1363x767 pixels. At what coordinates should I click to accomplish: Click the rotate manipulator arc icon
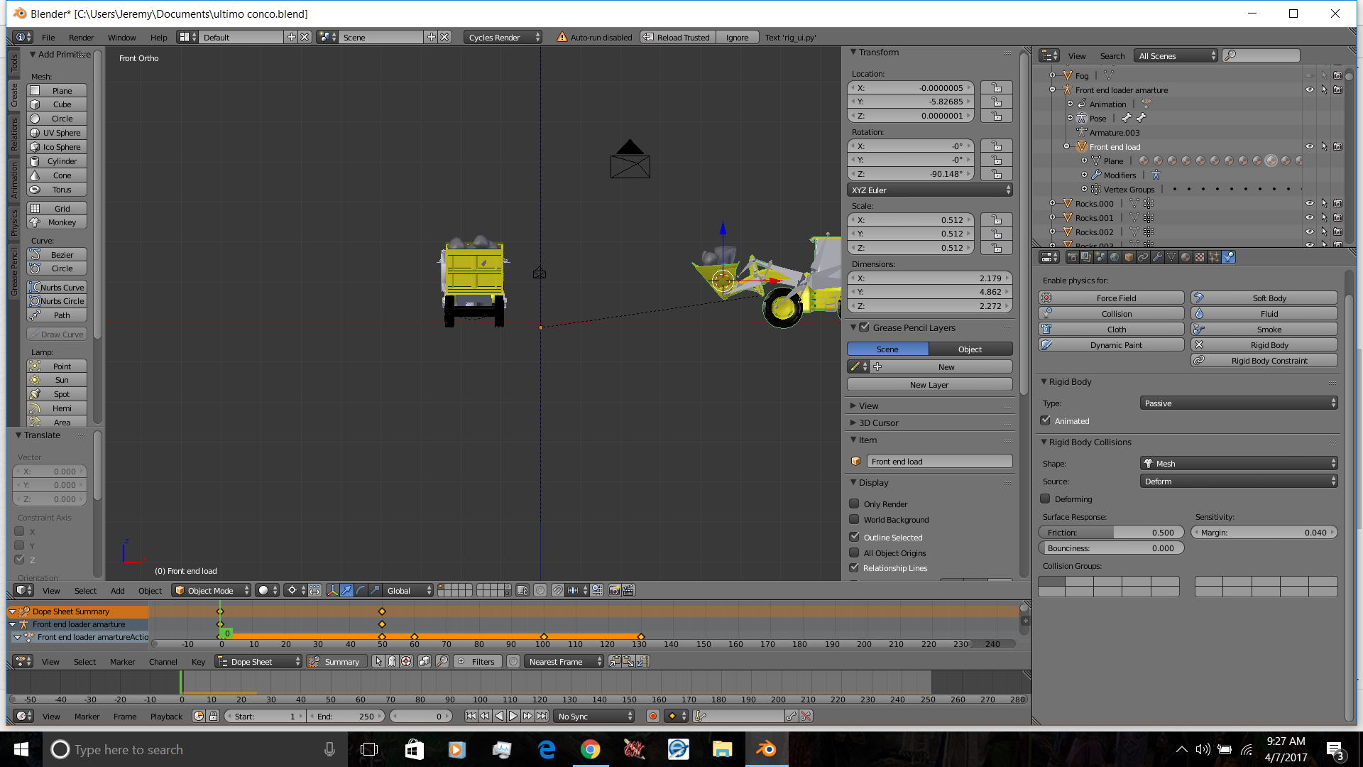pos(361,590)
